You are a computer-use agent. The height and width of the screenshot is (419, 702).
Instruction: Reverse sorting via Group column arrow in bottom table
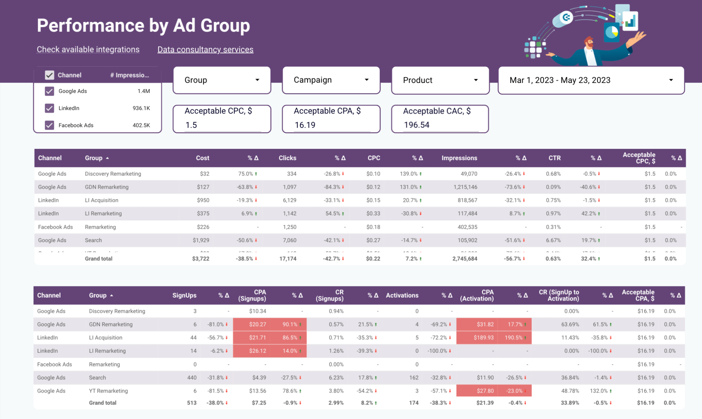click(x=111, y=295)
